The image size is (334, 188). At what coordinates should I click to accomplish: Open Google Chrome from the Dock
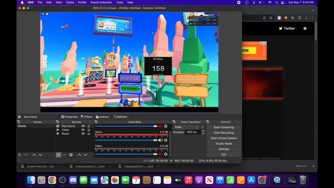click(52, 180)
